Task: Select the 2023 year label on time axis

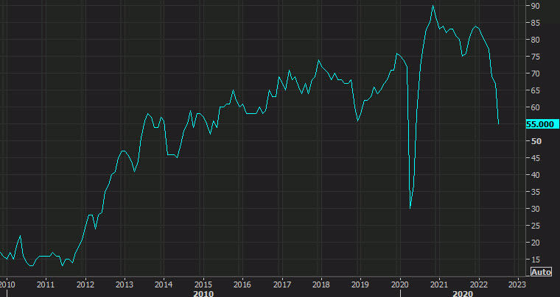Action: (517, 285)
